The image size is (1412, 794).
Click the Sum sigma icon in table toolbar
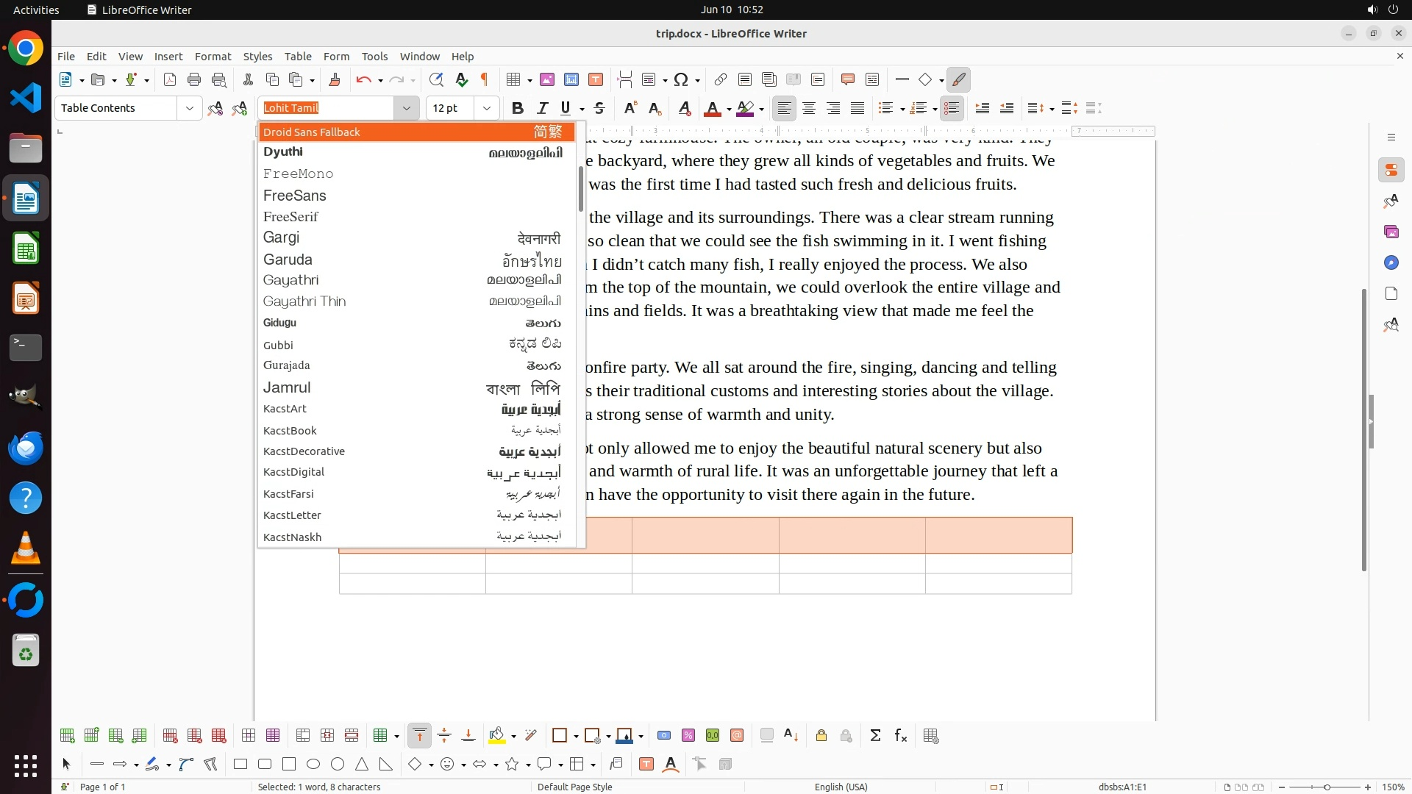[875, 736]
